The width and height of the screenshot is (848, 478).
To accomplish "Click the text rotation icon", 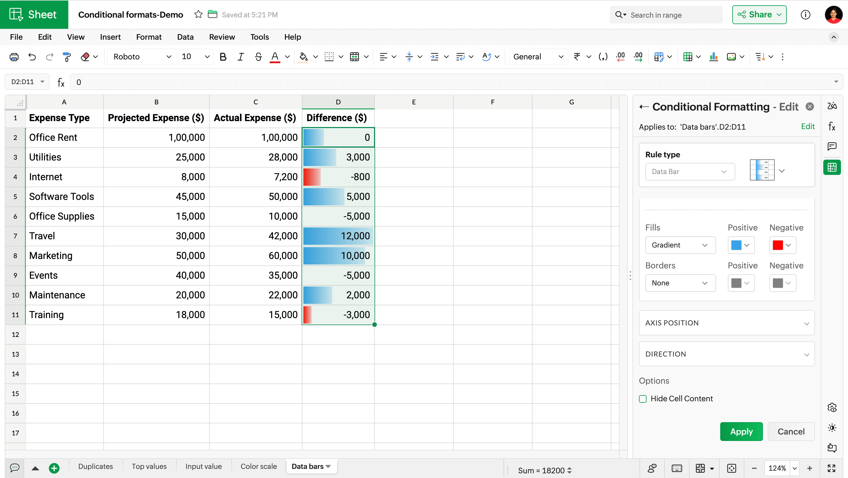I will [x=486, y=57].
